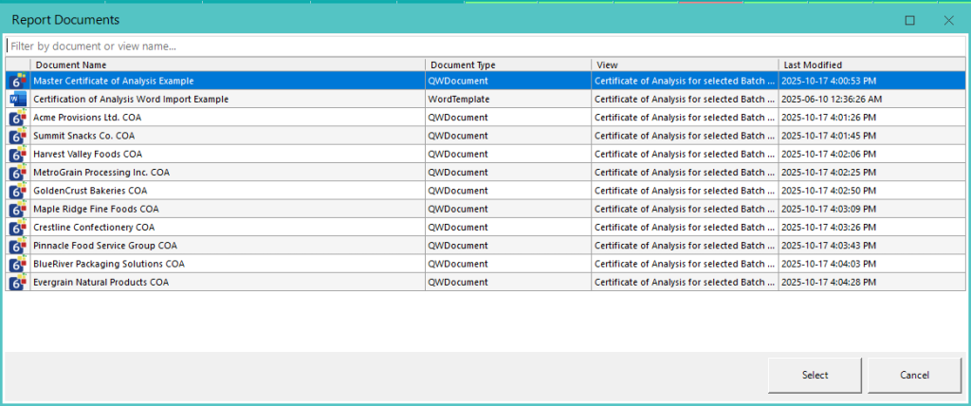Click the document icon for GoldenCrust Bakeries COA

click(x=17, y=191)
